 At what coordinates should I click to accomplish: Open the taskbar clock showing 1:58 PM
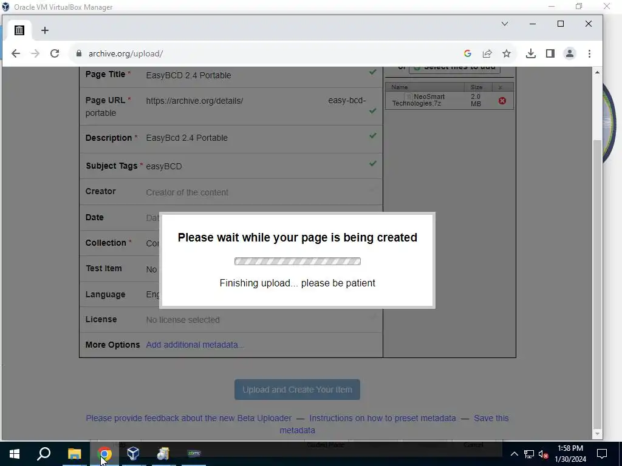coord(570,454)
